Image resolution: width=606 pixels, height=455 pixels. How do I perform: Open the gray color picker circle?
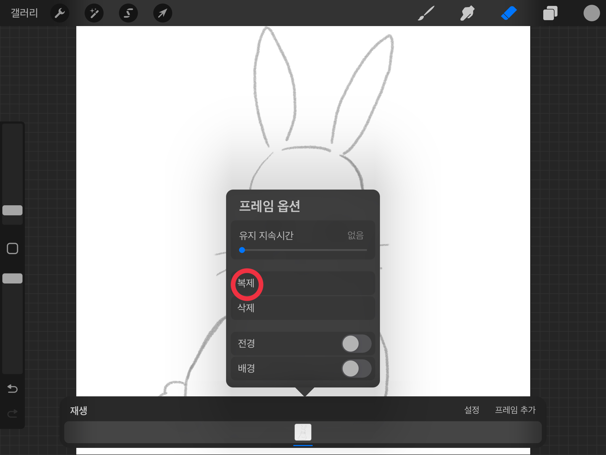tap(592, 13)
